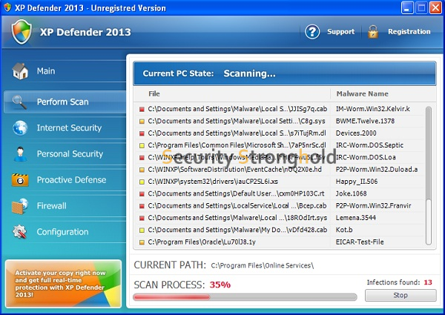
Task: Select the P2P-Worm.Win32.Franvir entry
Action: click(x=373, y=206)
